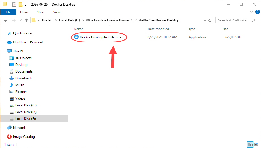This screenshot has width=261, height=148.
Task: Open the Documents folder in sidebar
Action: [x=24, y=71]
